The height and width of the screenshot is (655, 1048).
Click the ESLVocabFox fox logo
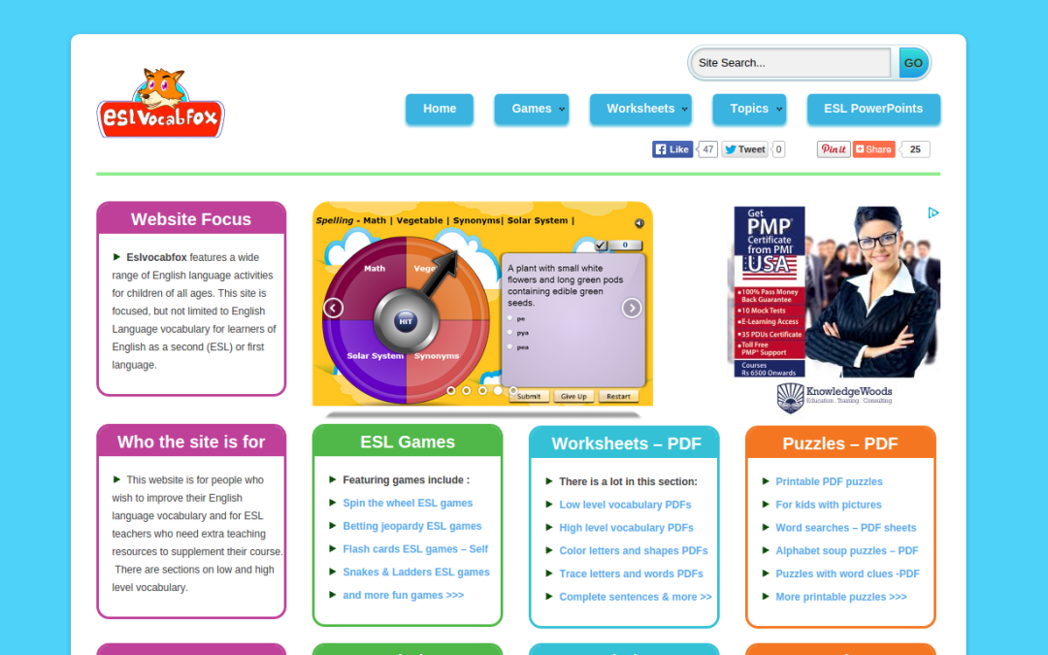click(160, 103)
